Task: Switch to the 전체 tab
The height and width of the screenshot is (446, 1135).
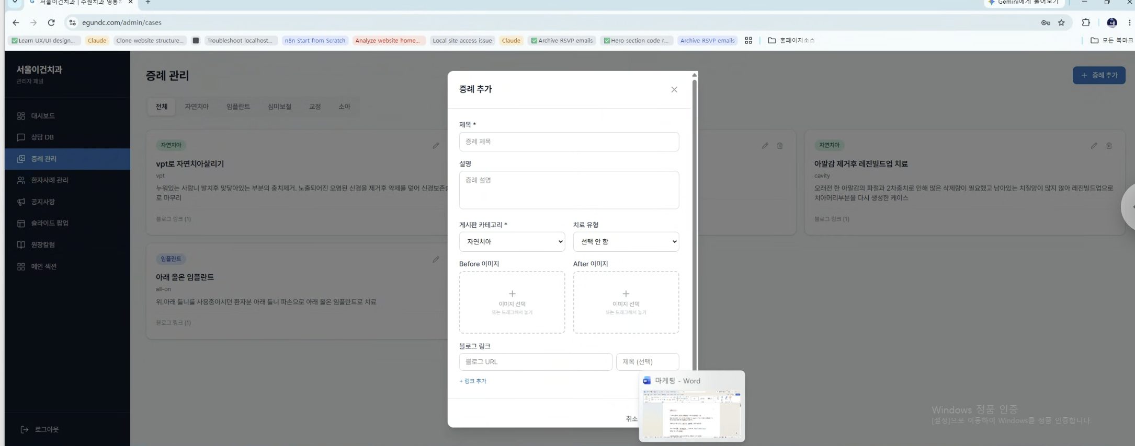Action: click(162, 107)
